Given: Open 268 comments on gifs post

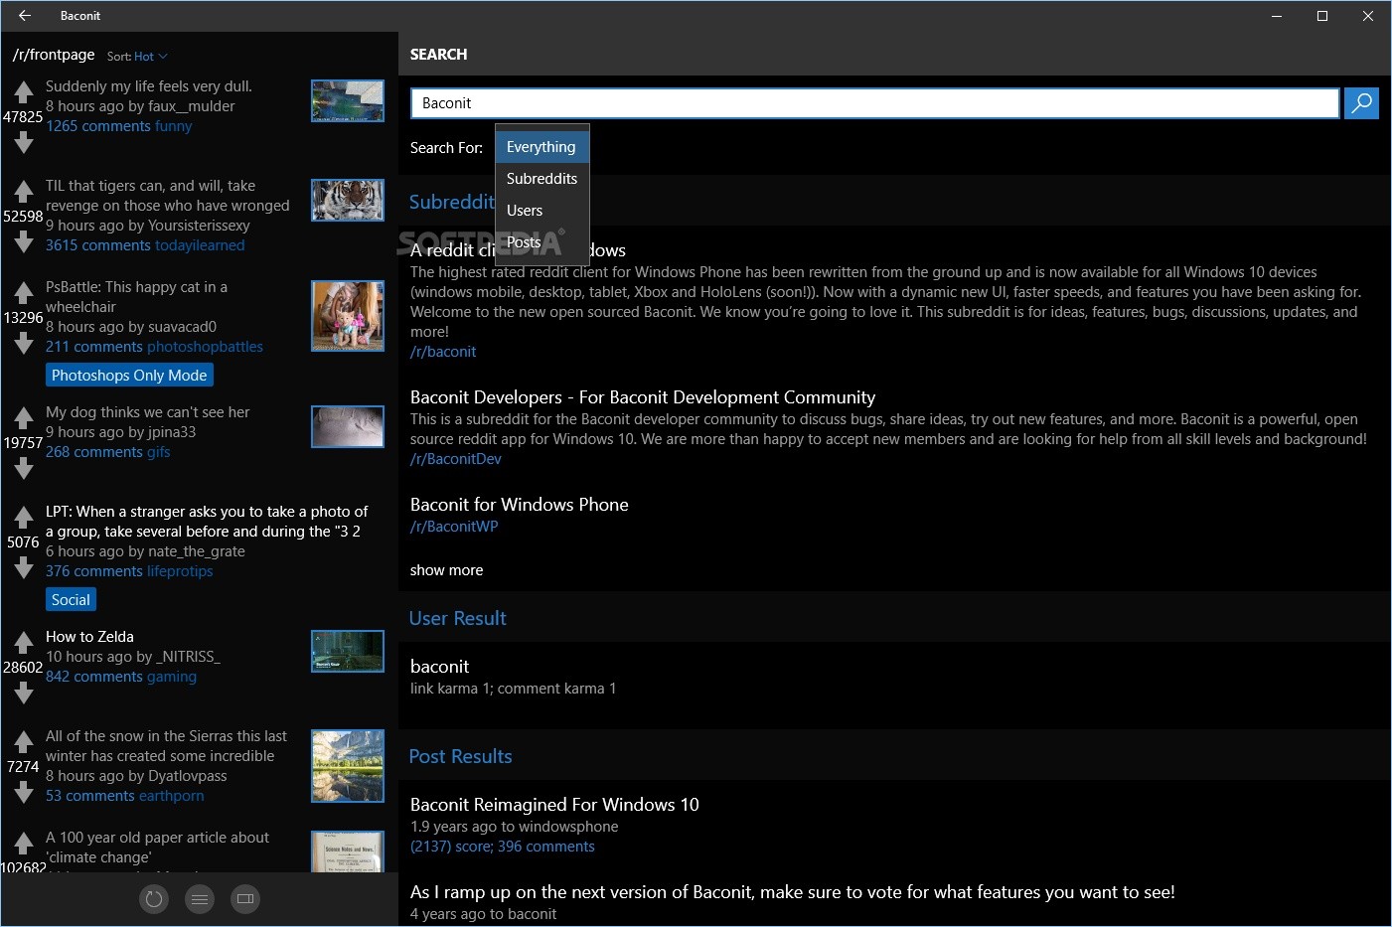Looking at the screenshot, I should [x=94, y=452].
